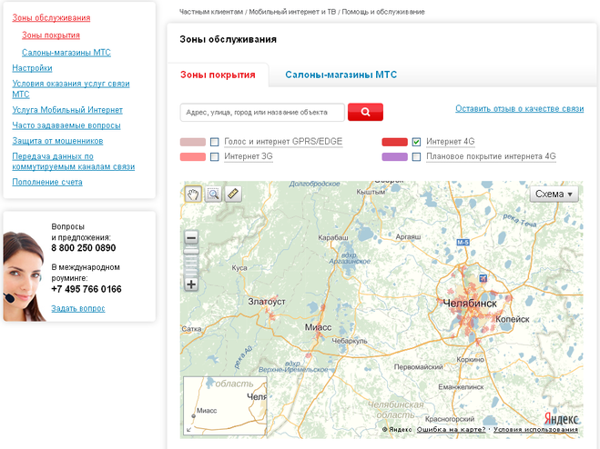Uncheck the Интернет 4G checkbox
This screenshot has height=449, width=600.
point(416,142)
